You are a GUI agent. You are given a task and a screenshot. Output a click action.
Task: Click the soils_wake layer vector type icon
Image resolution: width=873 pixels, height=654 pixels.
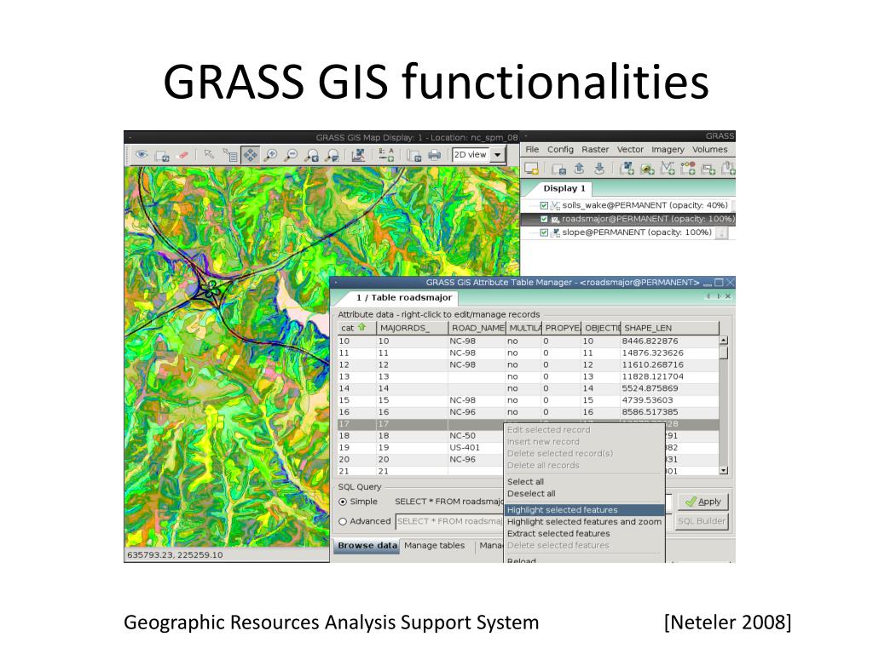pos(555,206)
